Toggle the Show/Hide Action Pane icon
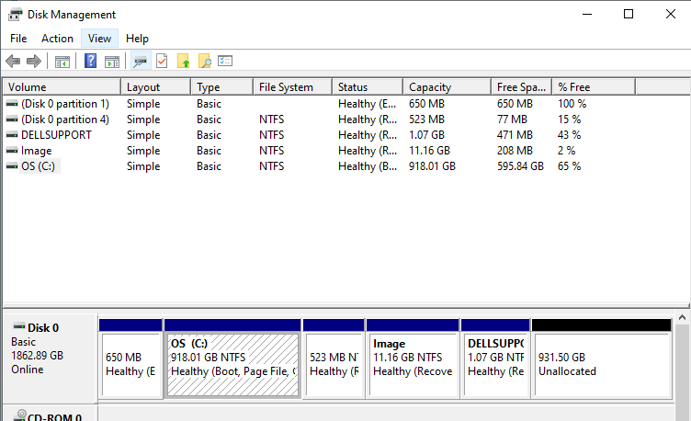This screenshot has width=691, height=421. click(x=112, y=62)
